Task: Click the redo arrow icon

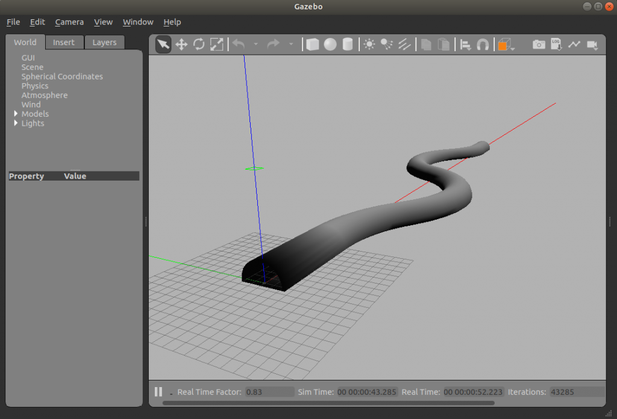Action: (274, 45)
